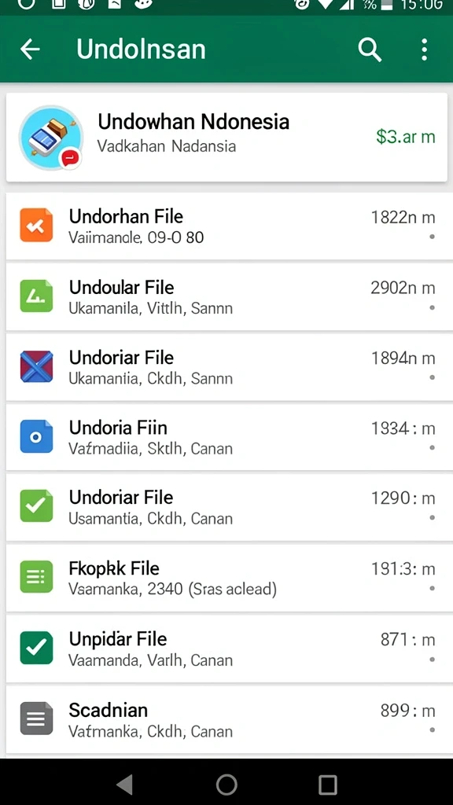Tap Undowhan Ndonesia circular app icon
This screenshot has width=453, height=805.
click(51, 138)
